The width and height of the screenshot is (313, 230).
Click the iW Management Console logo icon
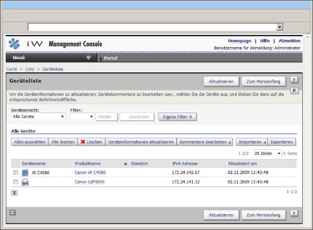click(14, 43)
